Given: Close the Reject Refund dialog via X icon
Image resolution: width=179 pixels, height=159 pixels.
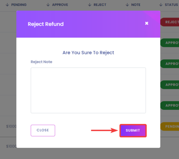Looking at the screenshot, I should tap(147, 23).
